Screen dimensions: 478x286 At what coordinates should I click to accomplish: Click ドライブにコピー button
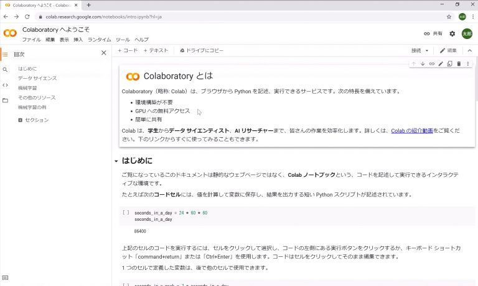(202, 50)
